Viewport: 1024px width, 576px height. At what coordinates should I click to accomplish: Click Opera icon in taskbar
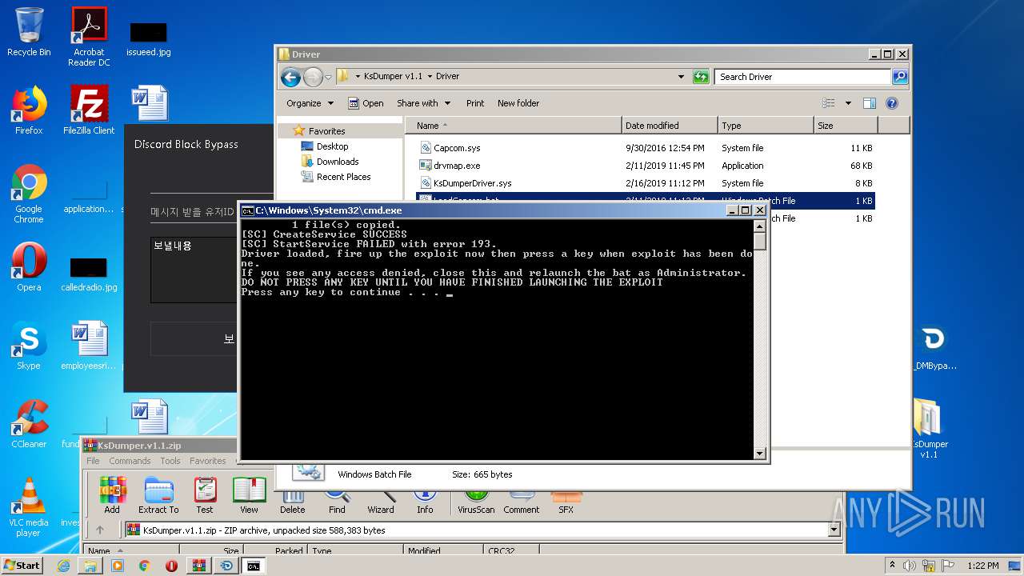coord(171,566)
